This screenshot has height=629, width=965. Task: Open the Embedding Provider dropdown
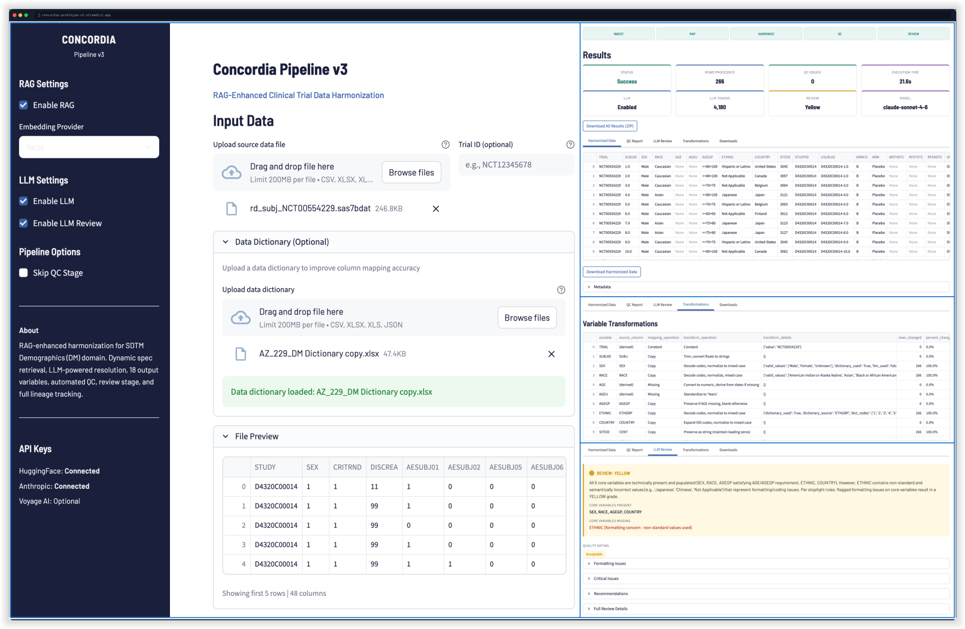(88, 147)
